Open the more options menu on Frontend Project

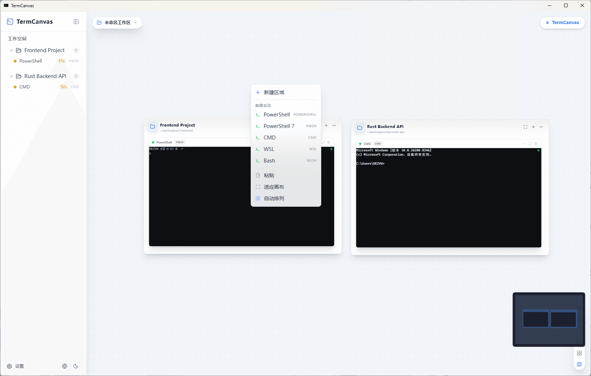334,125
